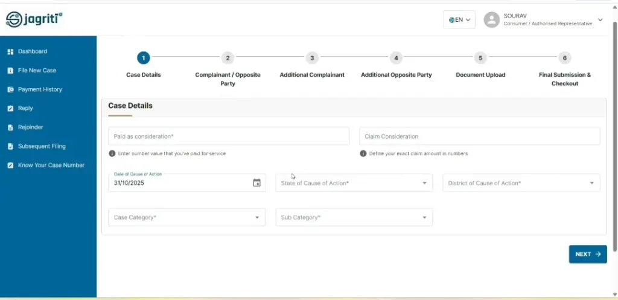Click step 6 circle in progress stepper
This screenshot has width=618, height=300.
564,58
